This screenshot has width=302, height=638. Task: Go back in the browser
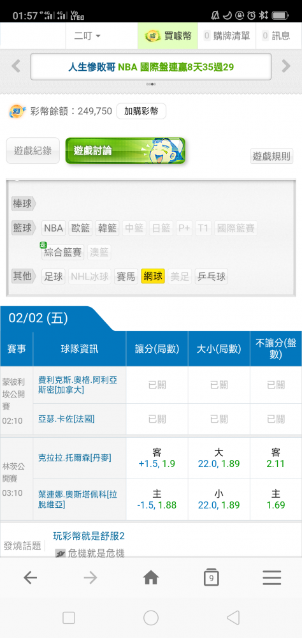pyautogui.click(x=30, y=577)
